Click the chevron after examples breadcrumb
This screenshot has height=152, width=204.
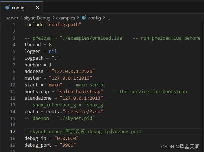pos(78,18)
